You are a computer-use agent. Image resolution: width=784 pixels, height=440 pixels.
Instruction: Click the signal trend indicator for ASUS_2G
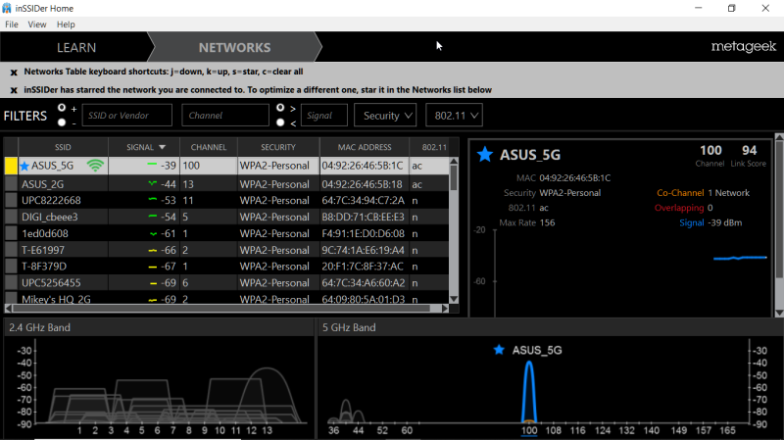(153, 184)
